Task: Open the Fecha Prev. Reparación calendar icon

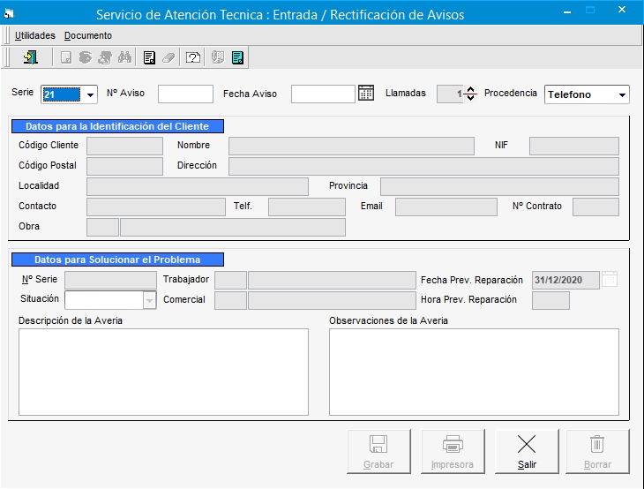Action: point(610,280)
